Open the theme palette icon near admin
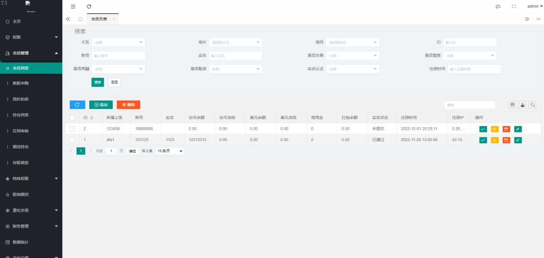 (498, 6)
